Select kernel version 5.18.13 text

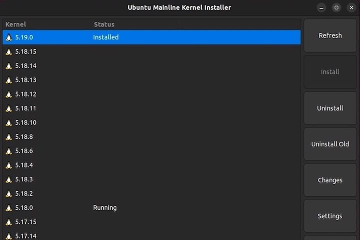tap(25, 80)
